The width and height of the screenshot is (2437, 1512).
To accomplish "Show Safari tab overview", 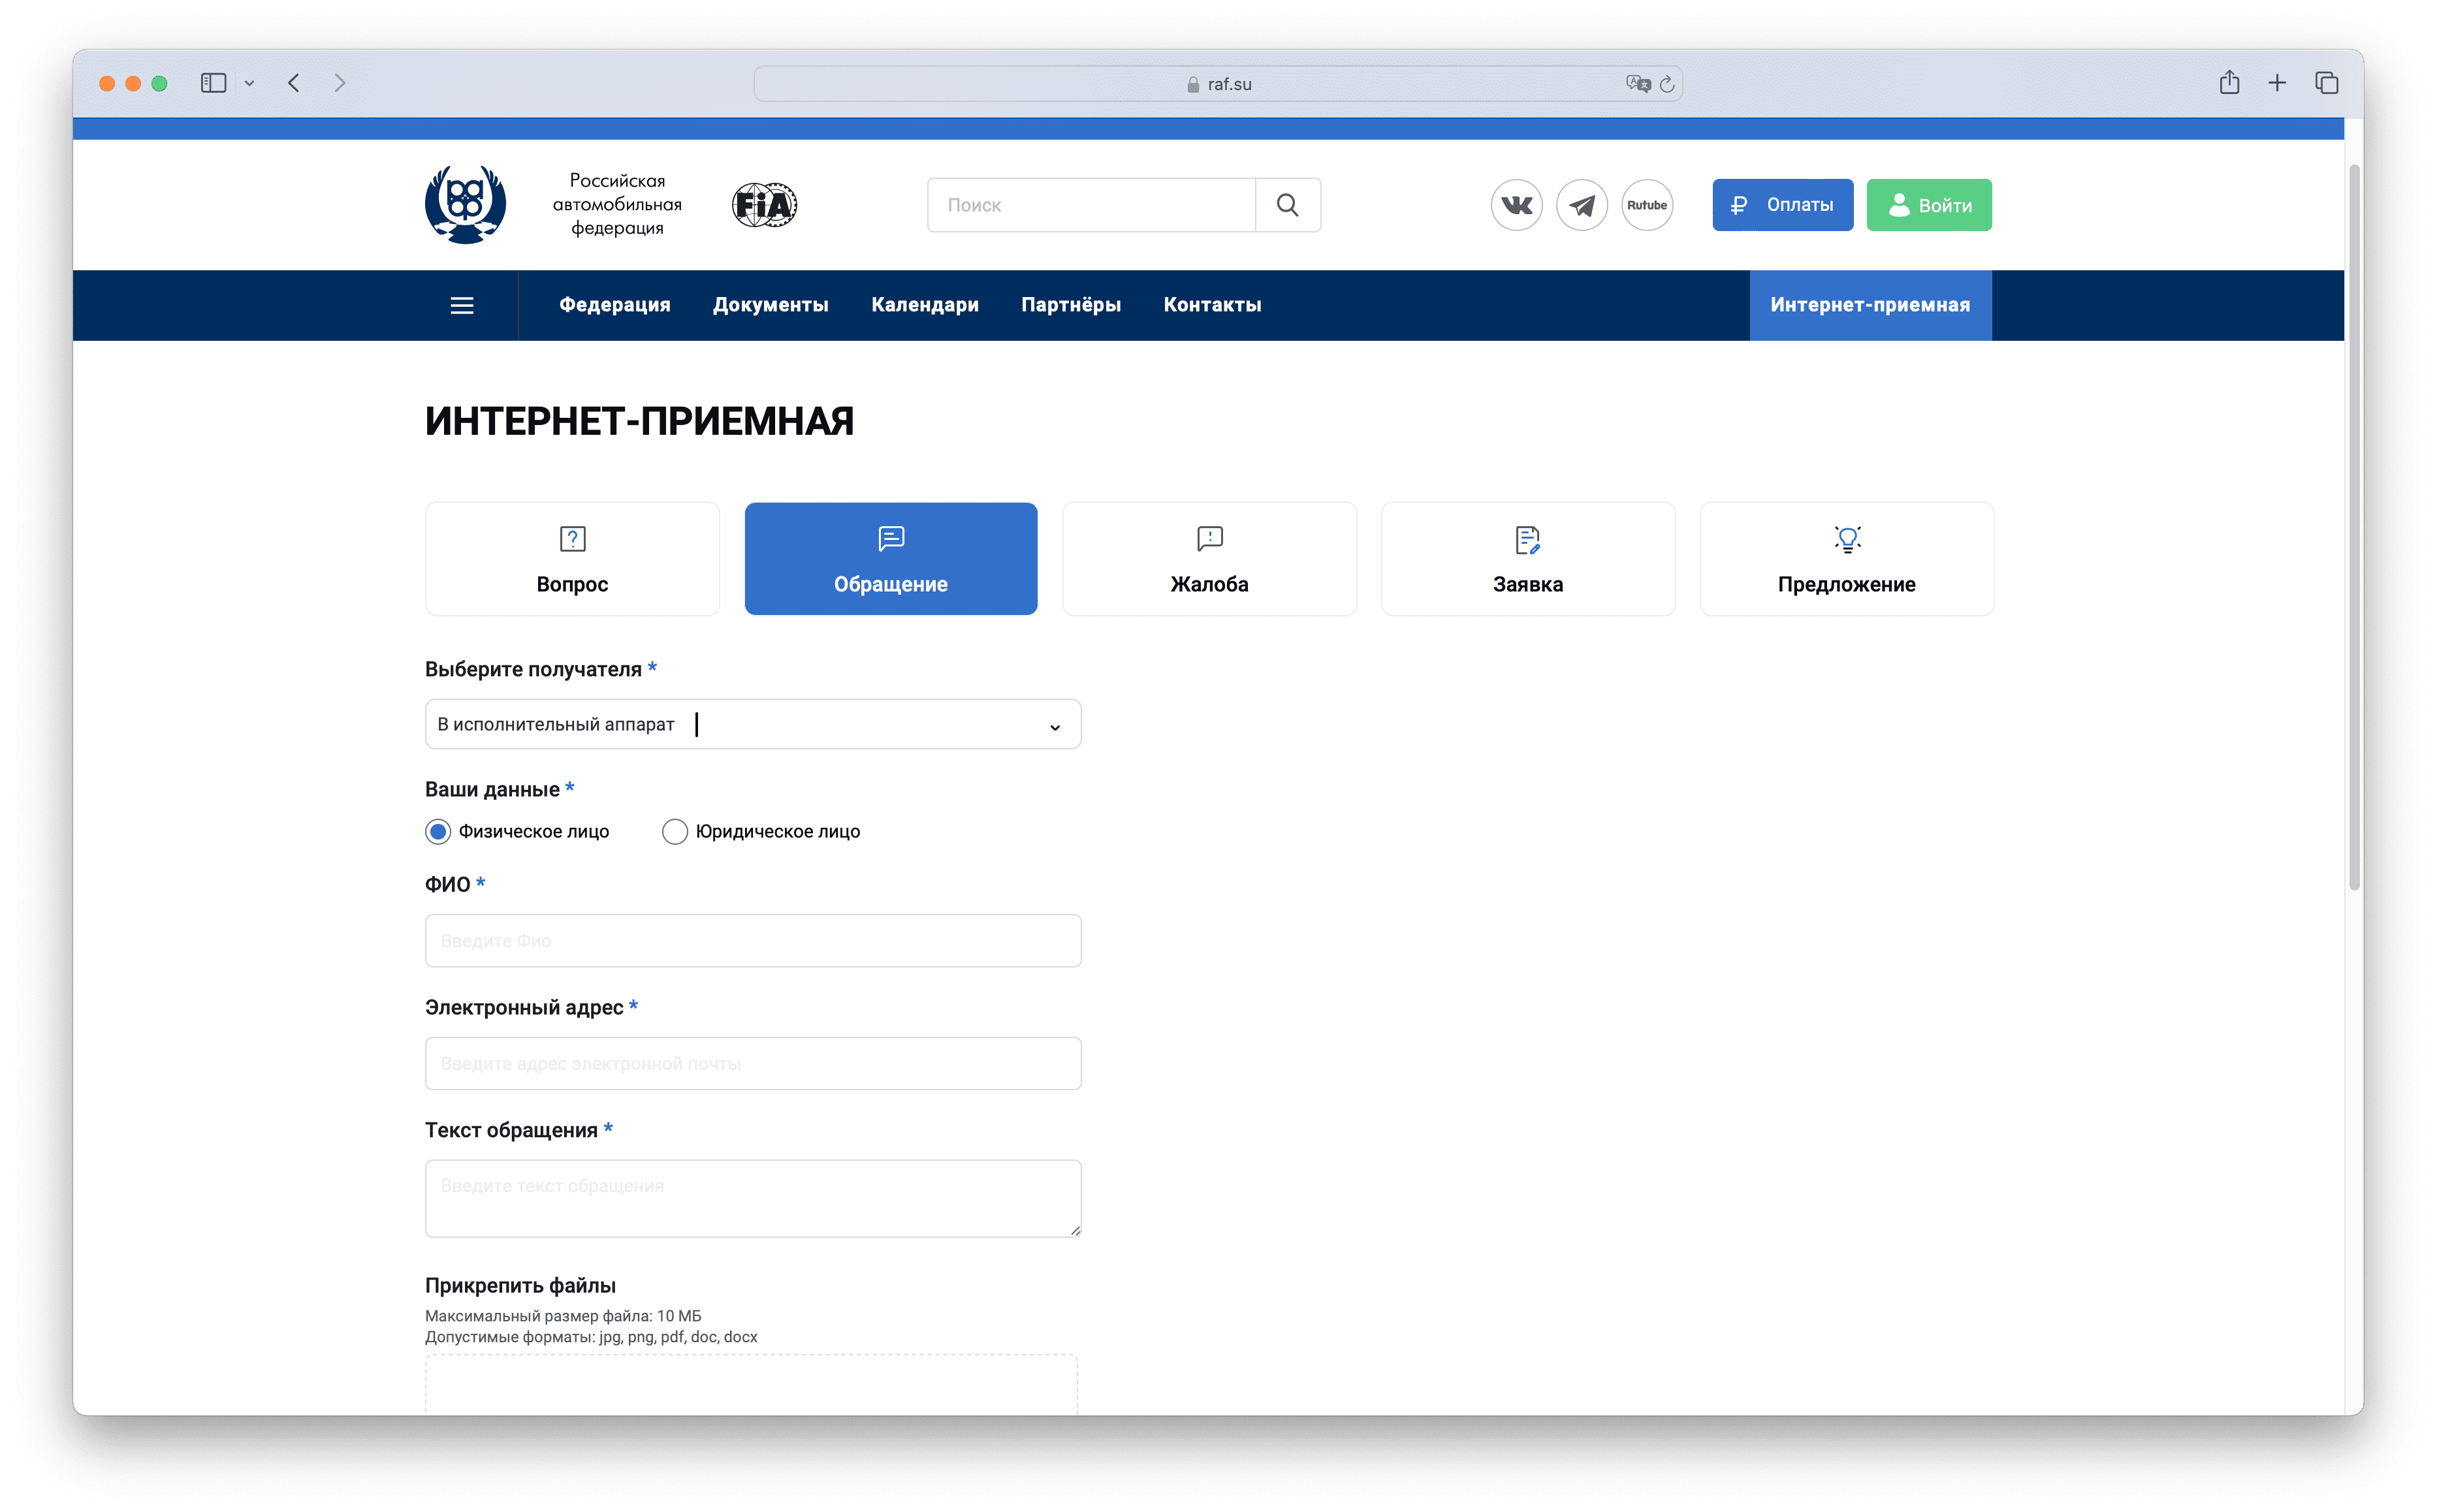I will pyautogui.click(x=2326, y=83).
